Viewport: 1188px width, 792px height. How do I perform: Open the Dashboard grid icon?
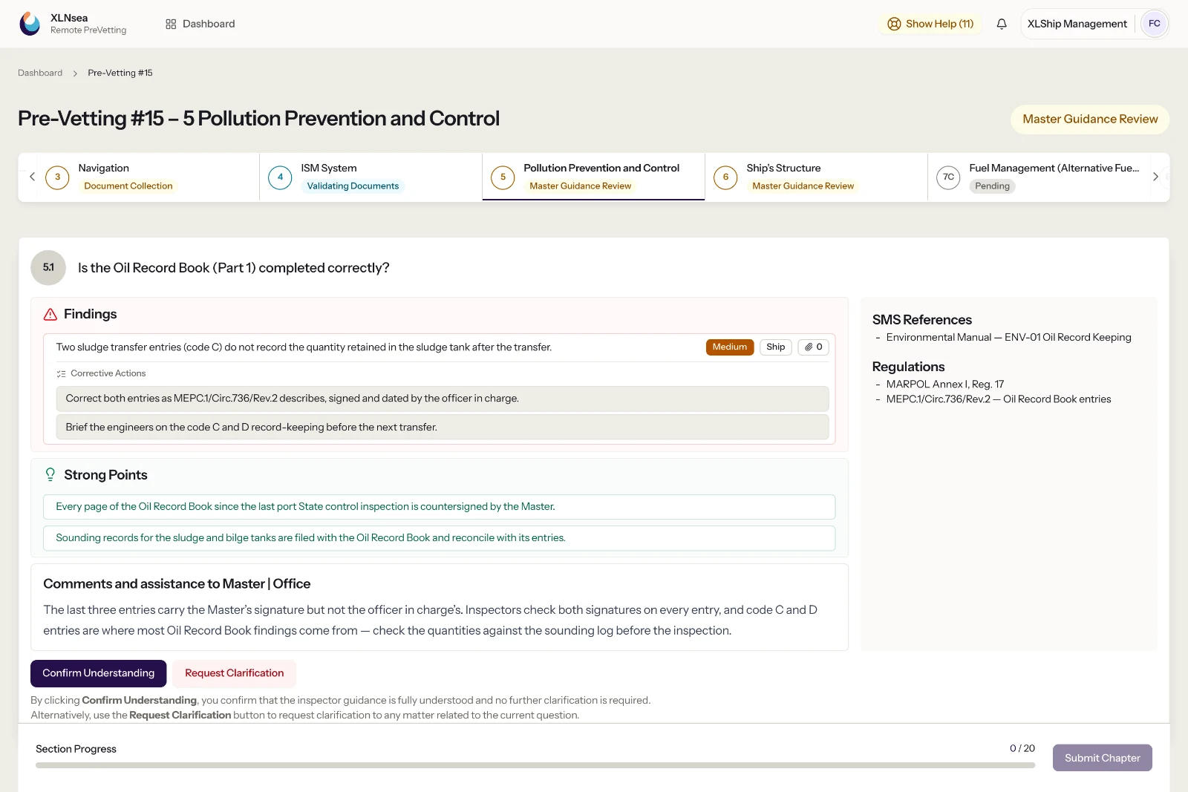tap(171, 24)
